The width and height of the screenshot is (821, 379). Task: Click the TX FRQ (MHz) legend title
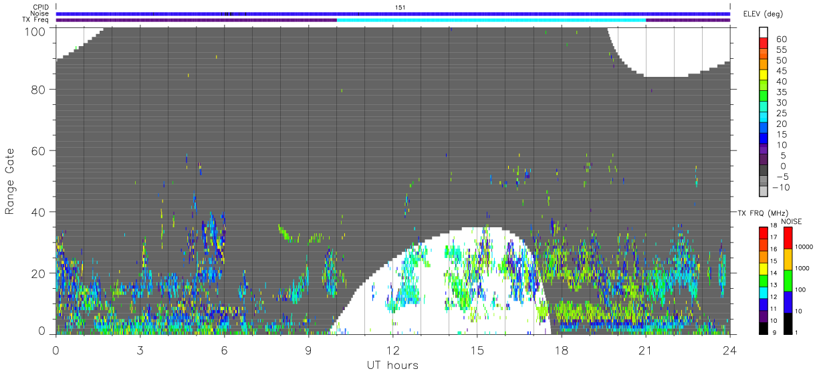[761, 213]
